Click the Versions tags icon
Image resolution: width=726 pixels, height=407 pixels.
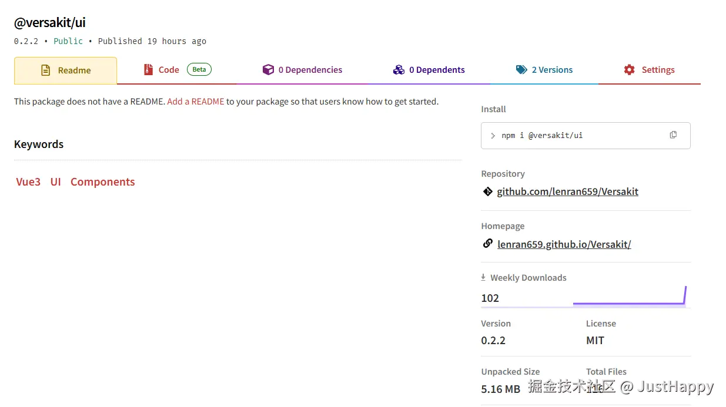pyautogui.click(x=521, y=70)
